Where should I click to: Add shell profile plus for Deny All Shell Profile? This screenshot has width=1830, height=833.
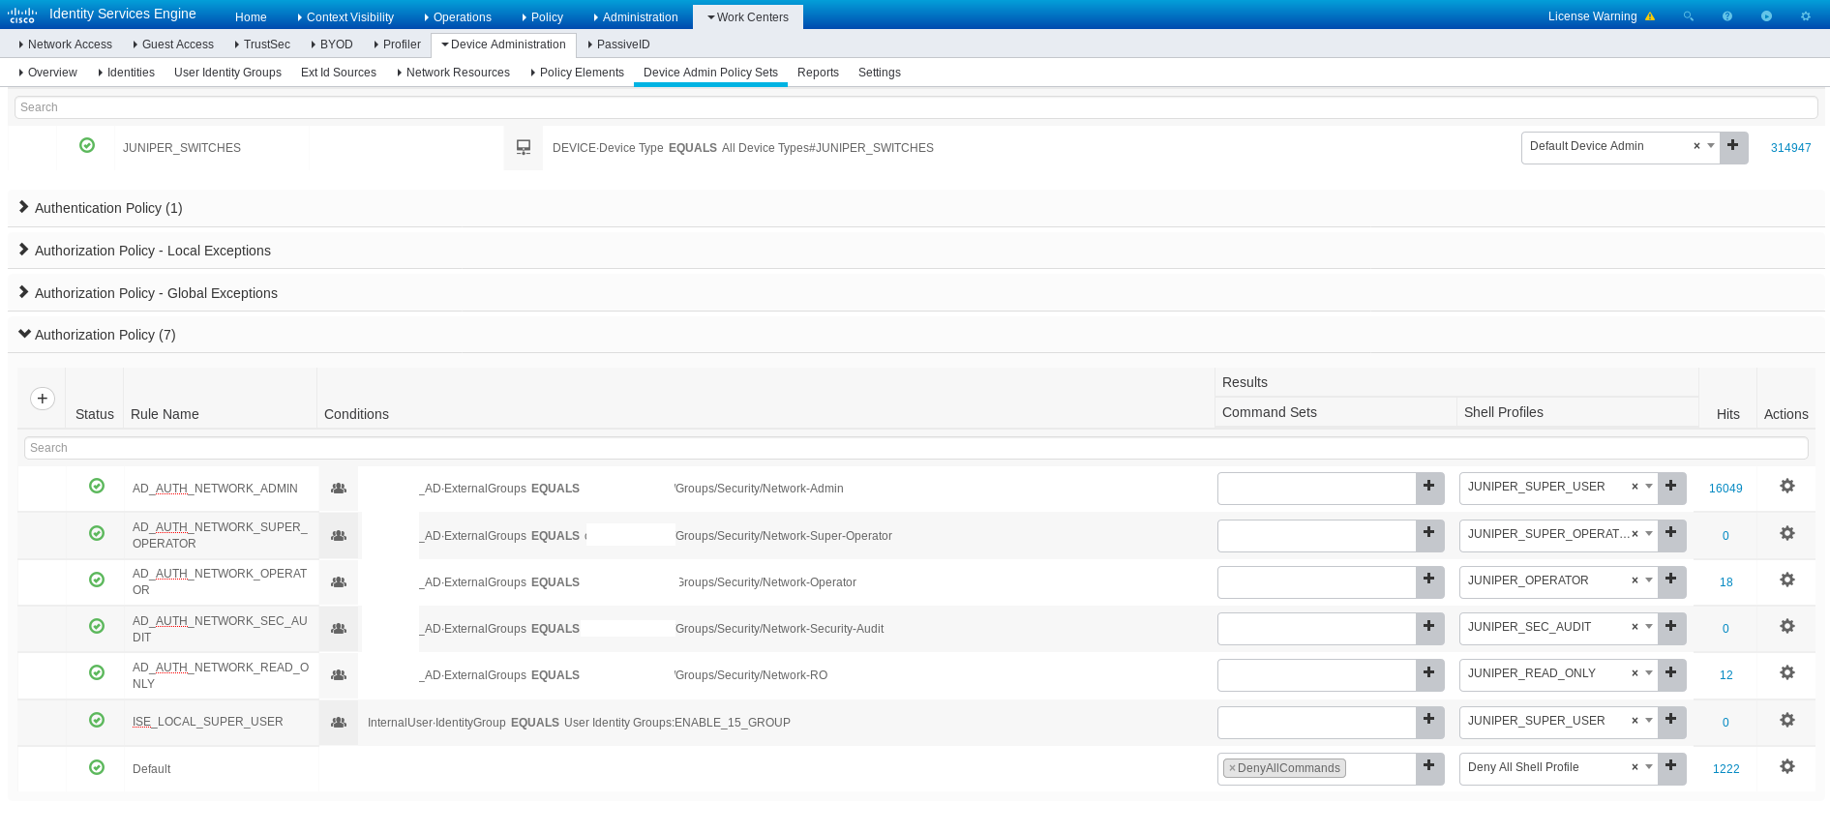click(1671, 768)
